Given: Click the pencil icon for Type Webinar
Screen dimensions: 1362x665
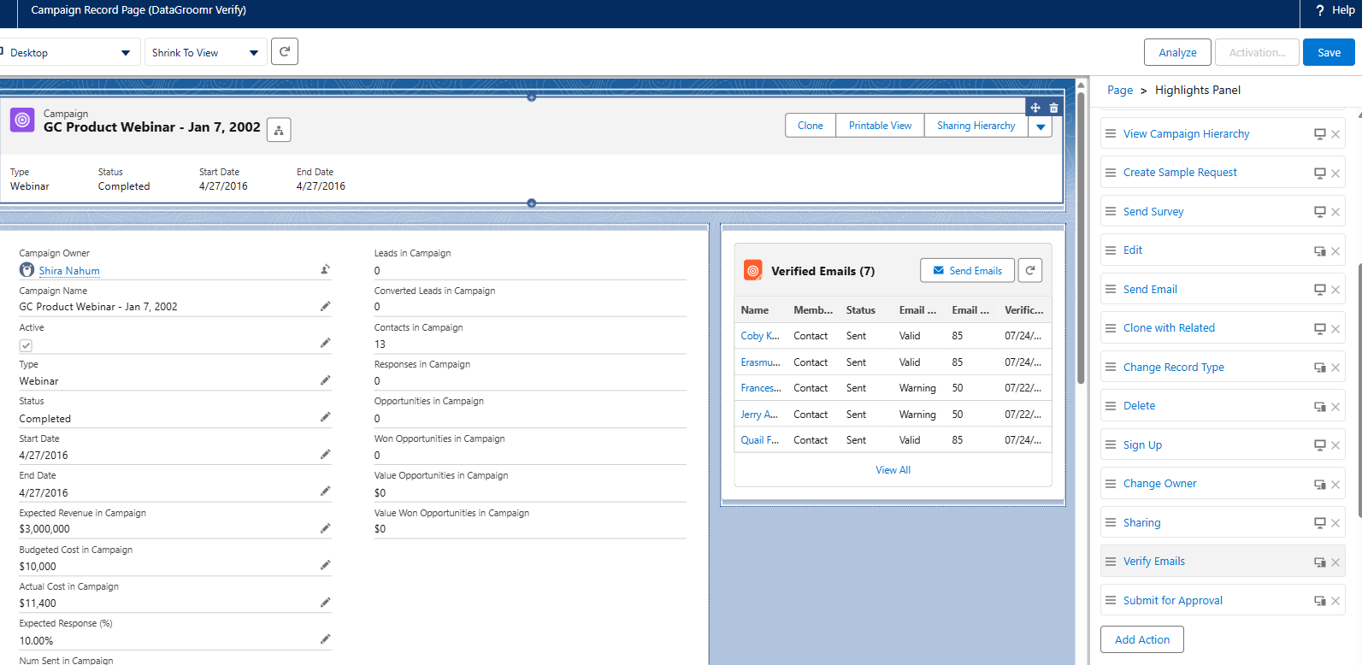Looking at the screenshot, I should (326, 380).
